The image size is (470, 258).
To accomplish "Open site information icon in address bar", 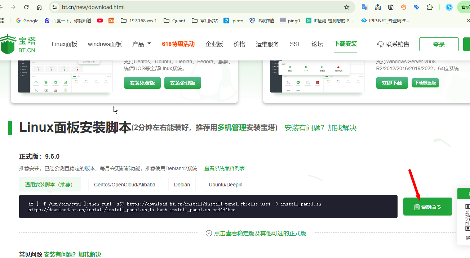I will (55, 7).
